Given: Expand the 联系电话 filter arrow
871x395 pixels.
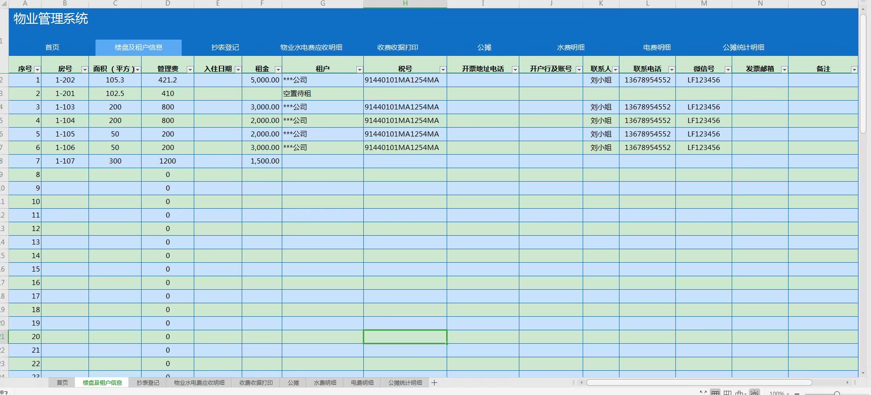Looking at the screenshot, I should pos(671,69).
